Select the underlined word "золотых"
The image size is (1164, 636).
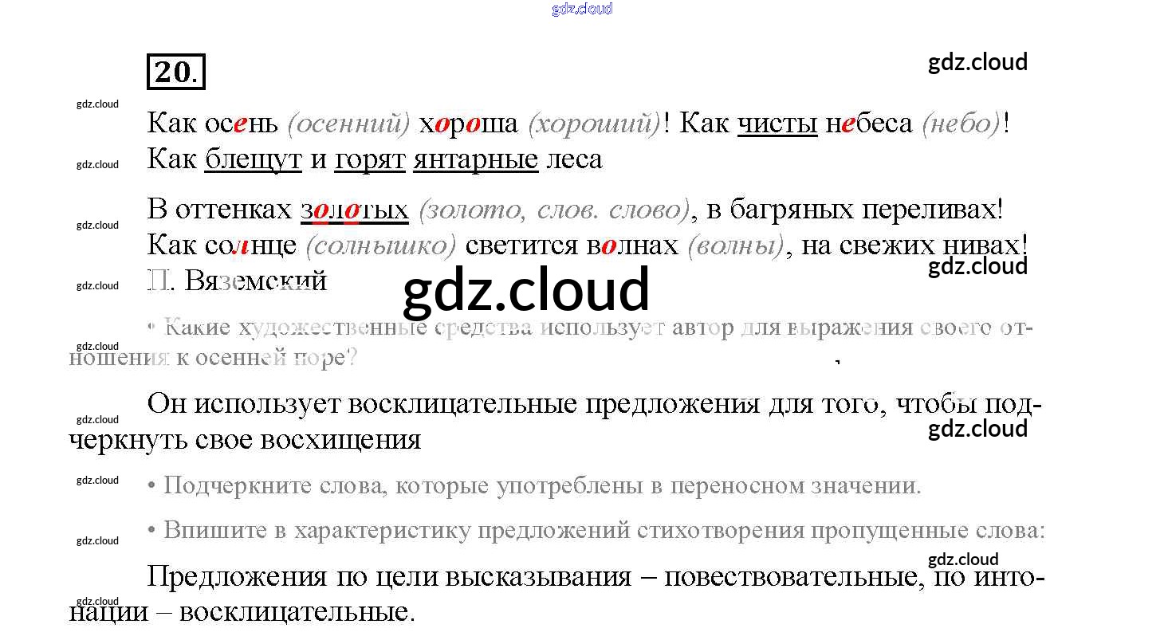coord(354,210)
